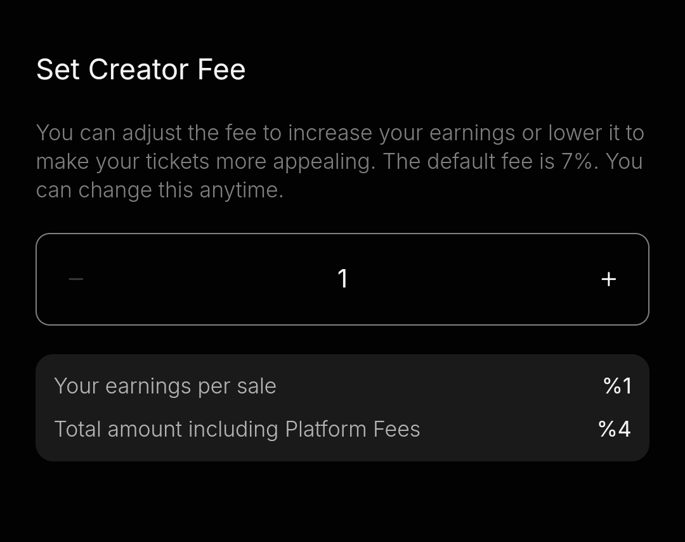This screenshot has height=542, width=685.
Task: Click the 7% figure in the description
Action: [x=579, y=162]
